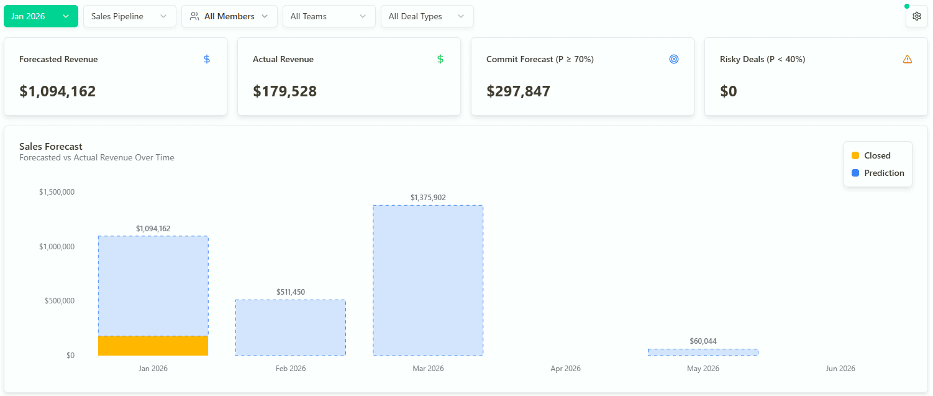This screenshot has width=933, height=396.
Task: Click the green dollar icon on Actual Revenue card
Action: [x=440, y=59]
